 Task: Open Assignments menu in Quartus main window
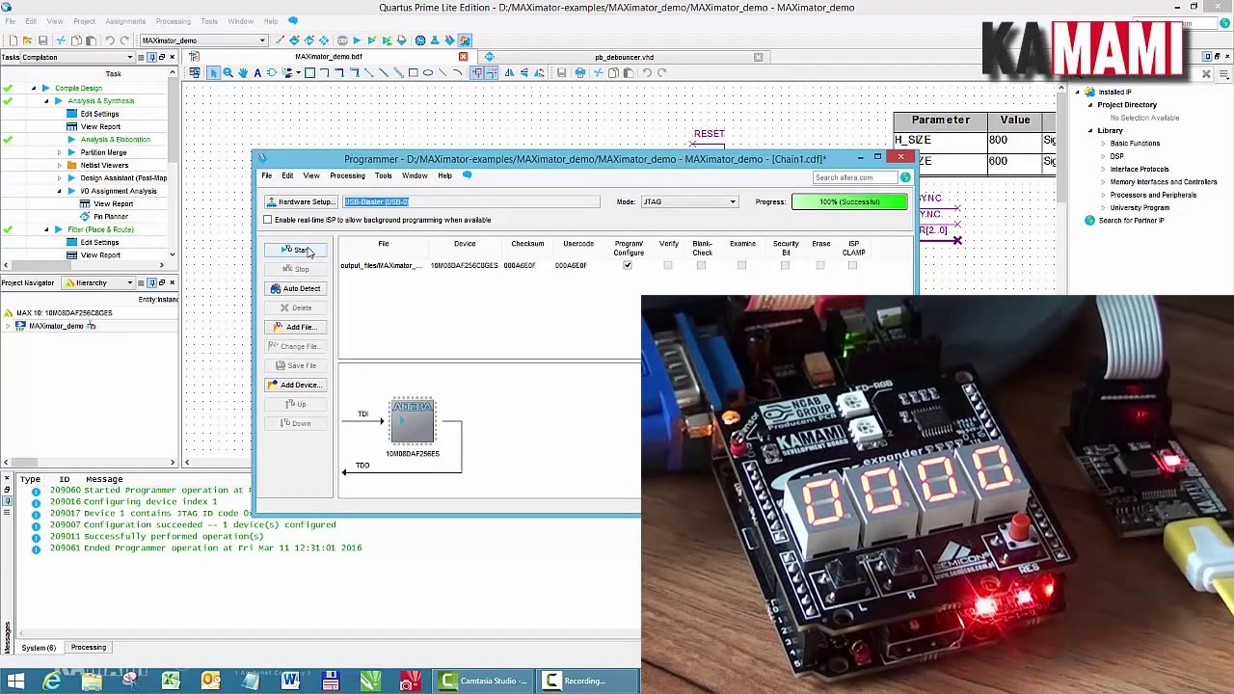(x=125, y=21)
